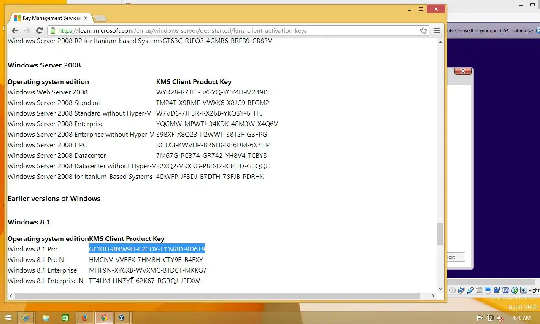
Task: Click the horizontal scrollbar right arrow
Action: tap(433, 296)
